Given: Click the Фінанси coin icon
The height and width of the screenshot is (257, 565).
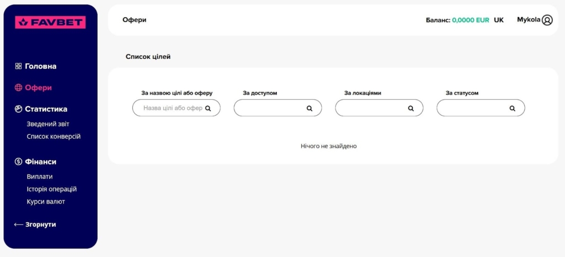Looking at the screenshot, I should [x=18, y=162].
